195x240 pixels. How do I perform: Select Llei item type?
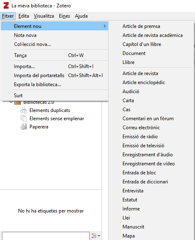(x=151, y=218)
